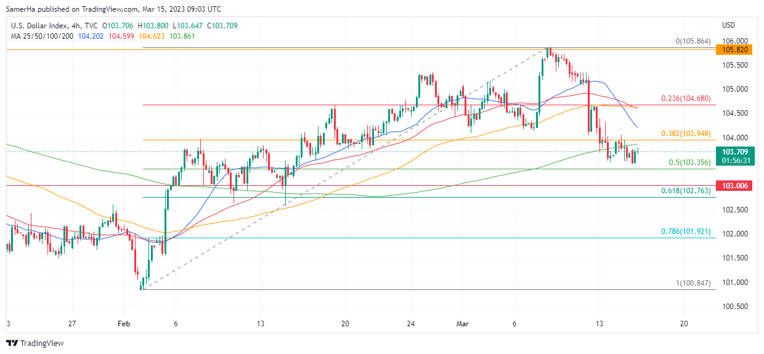Select the green 103.861 MA value

tap(183, 36)
